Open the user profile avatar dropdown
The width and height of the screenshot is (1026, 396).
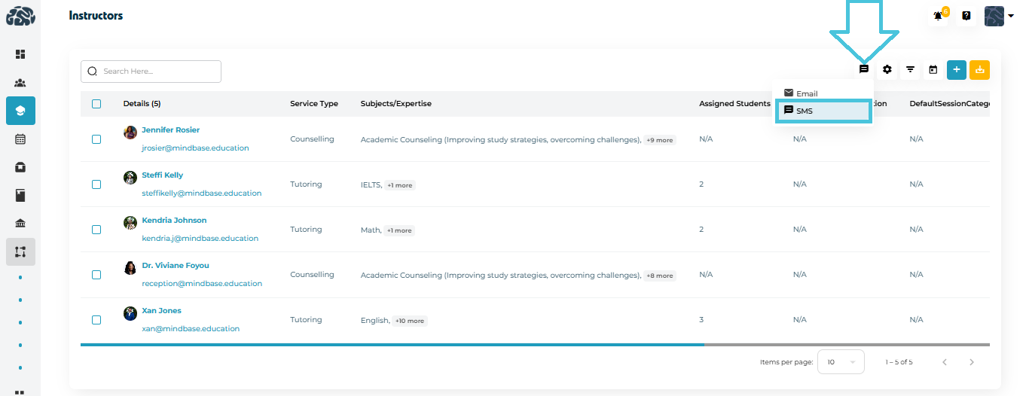[x=1000, y=16]
